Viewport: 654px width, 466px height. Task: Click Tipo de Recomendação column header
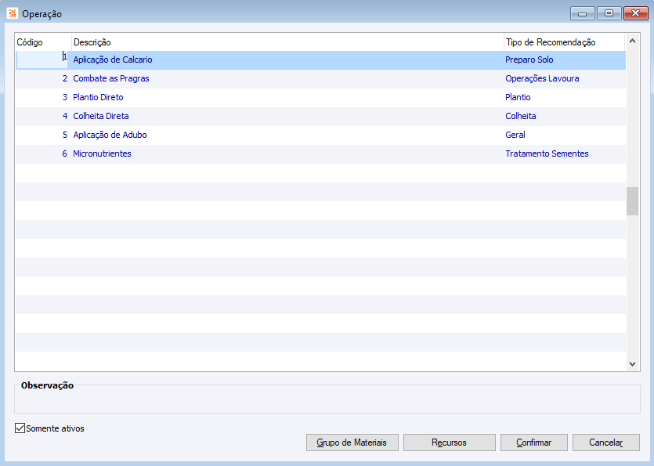tap(565, 42)
